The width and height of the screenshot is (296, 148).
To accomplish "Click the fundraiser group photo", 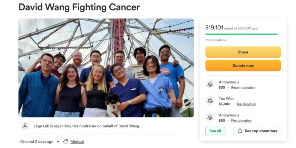I will tap(106, 68).
